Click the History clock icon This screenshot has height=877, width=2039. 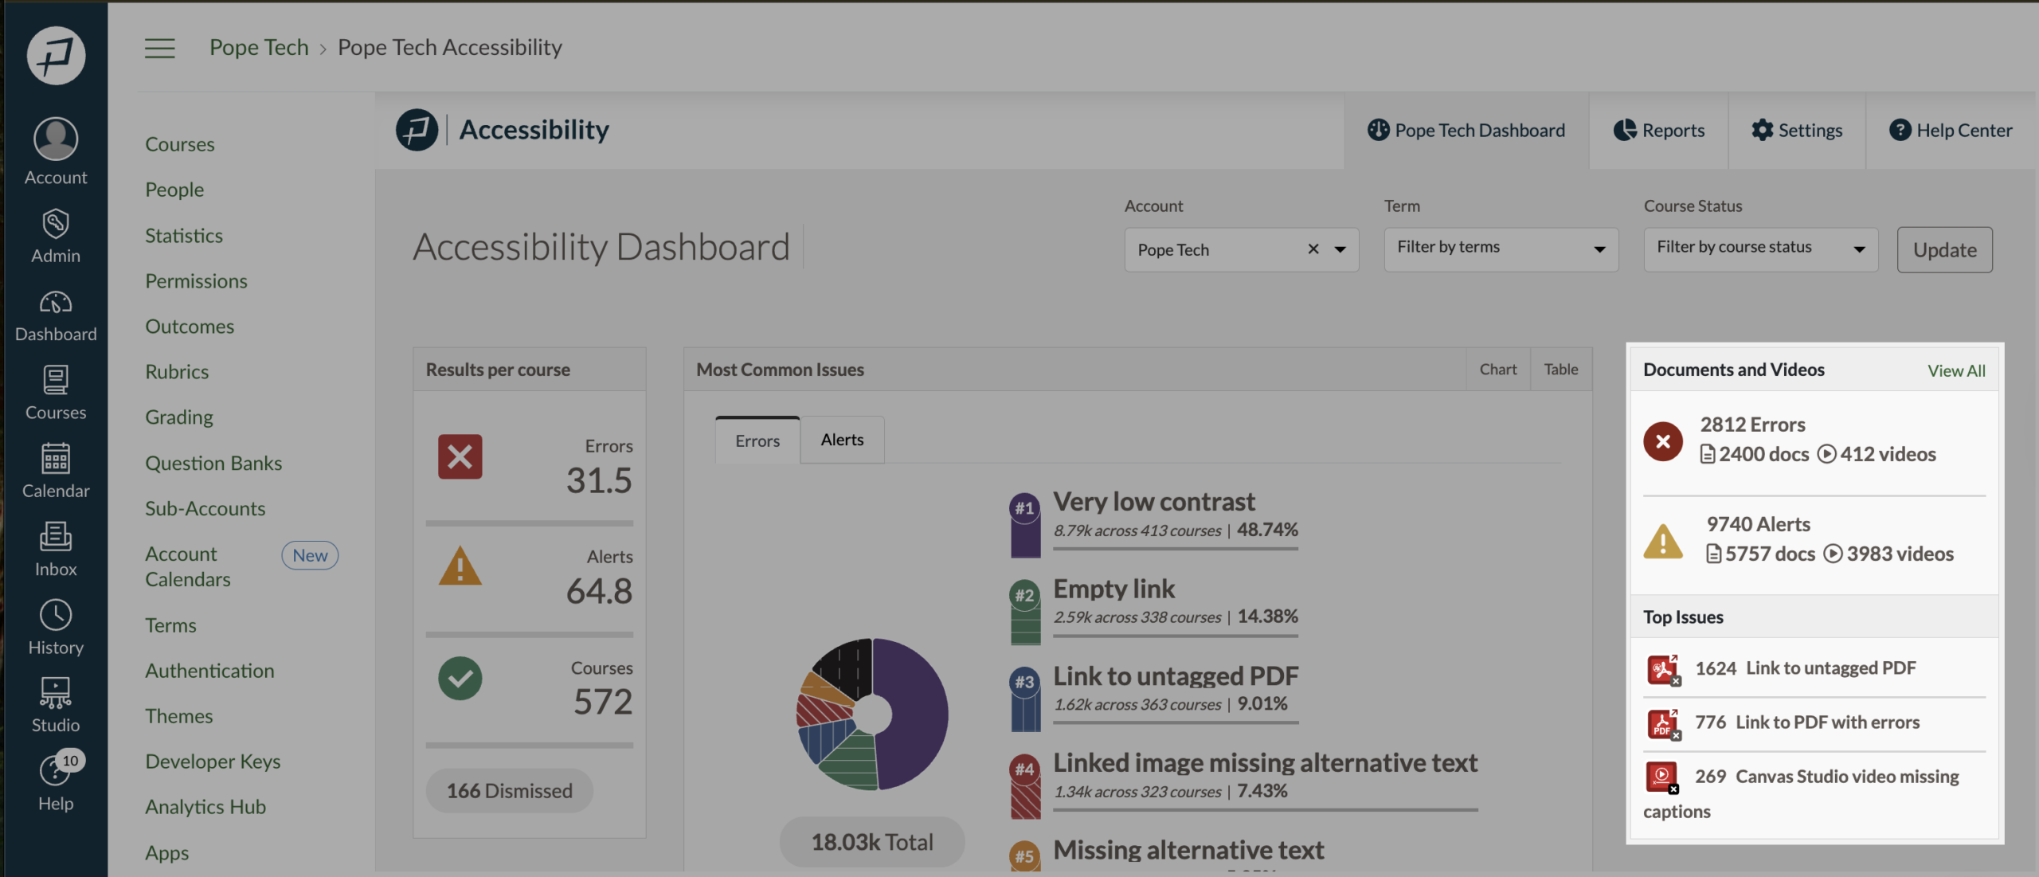tap(56, 615)
